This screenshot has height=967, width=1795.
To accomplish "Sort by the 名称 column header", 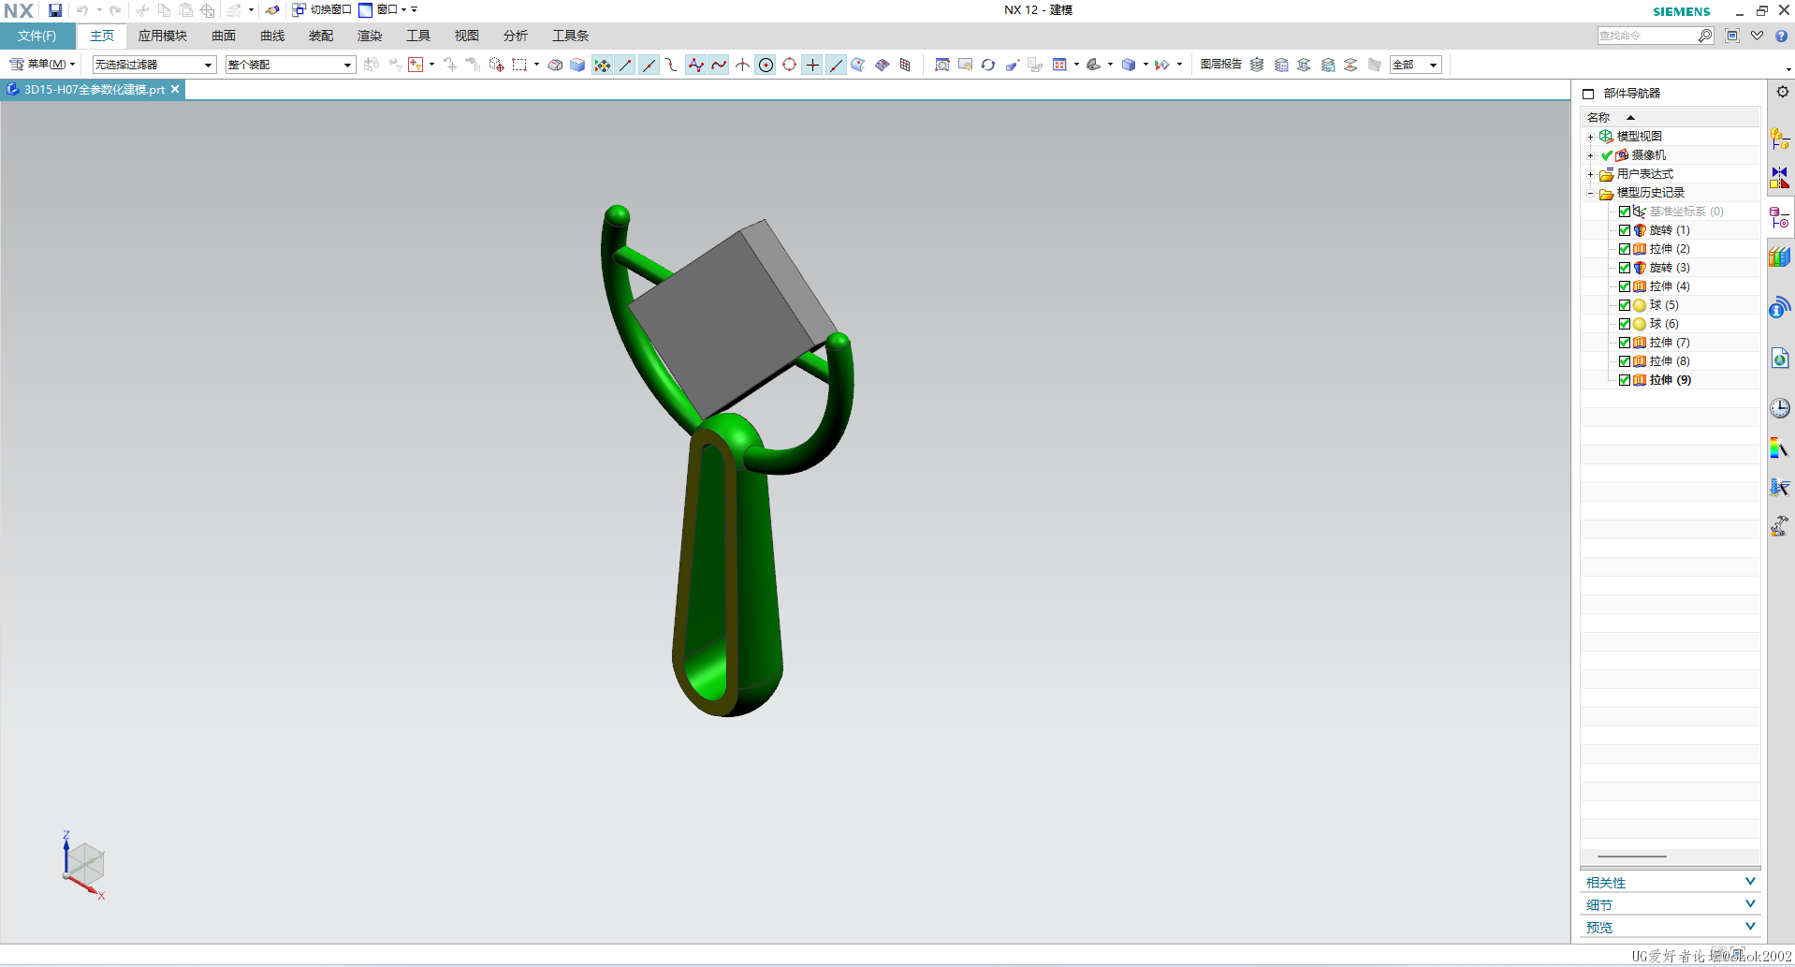I will point(1671,117).
